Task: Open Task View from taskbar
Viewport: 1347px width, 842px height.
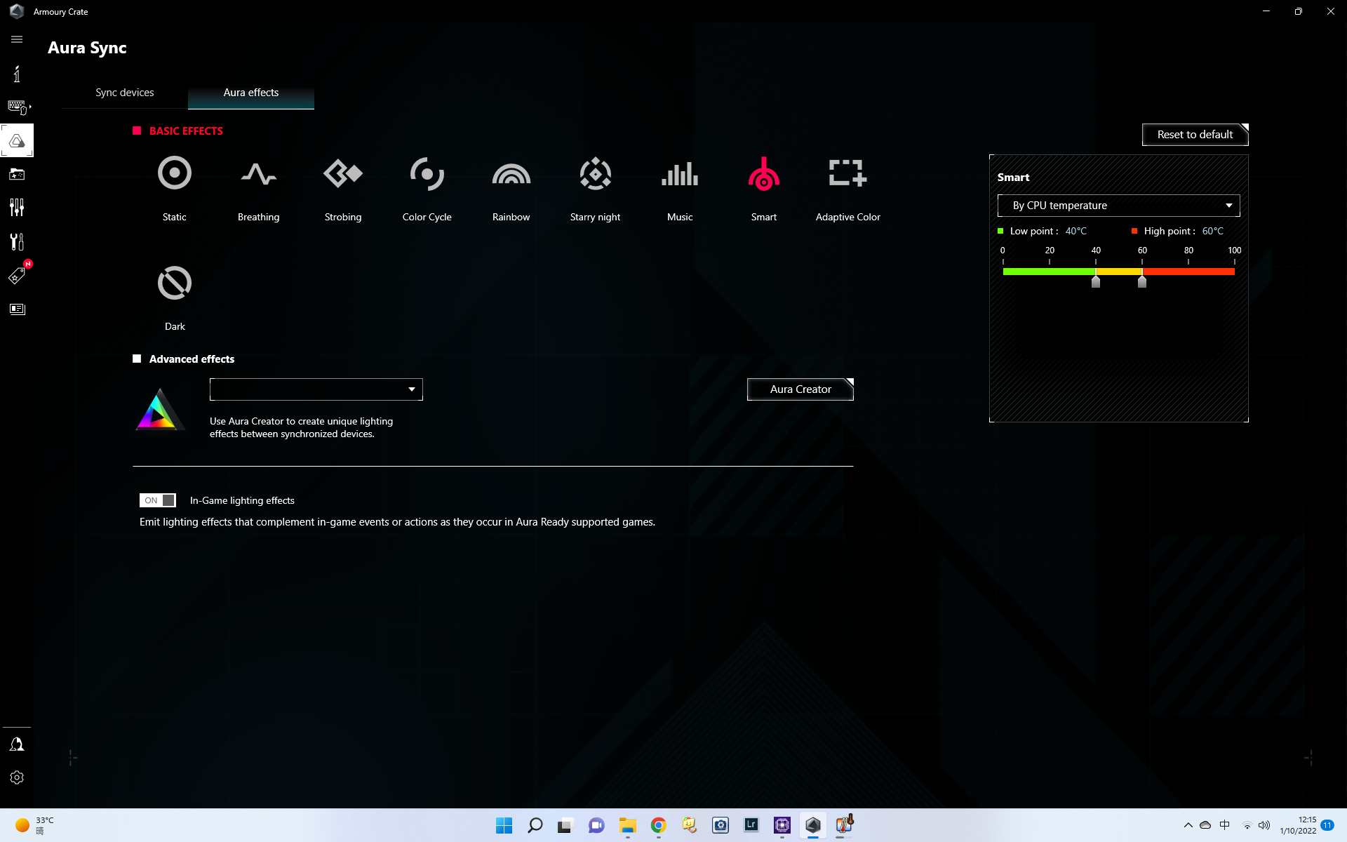Action: pyautogui.click(x=565, y=825)
